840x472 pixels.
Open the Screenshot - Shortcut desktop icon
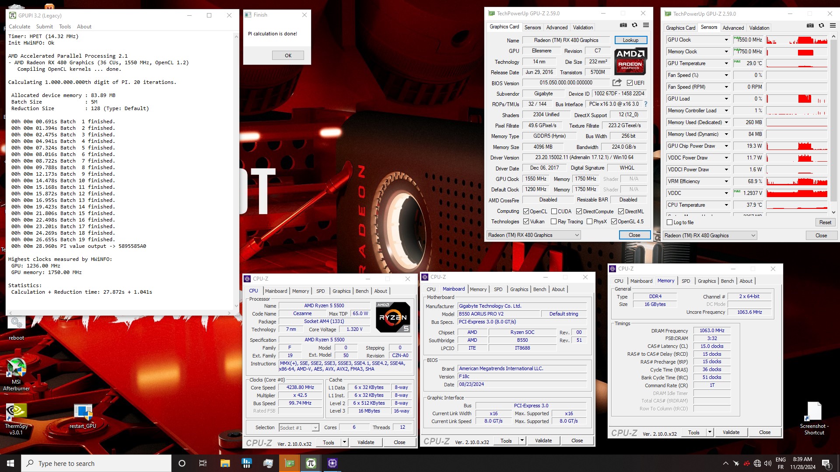(814, 419)
